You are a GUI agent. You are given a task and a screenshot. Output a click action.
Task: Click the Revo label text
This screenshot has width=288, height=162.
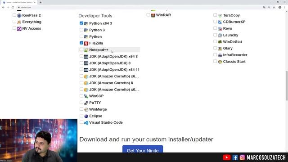pos(228,28)
